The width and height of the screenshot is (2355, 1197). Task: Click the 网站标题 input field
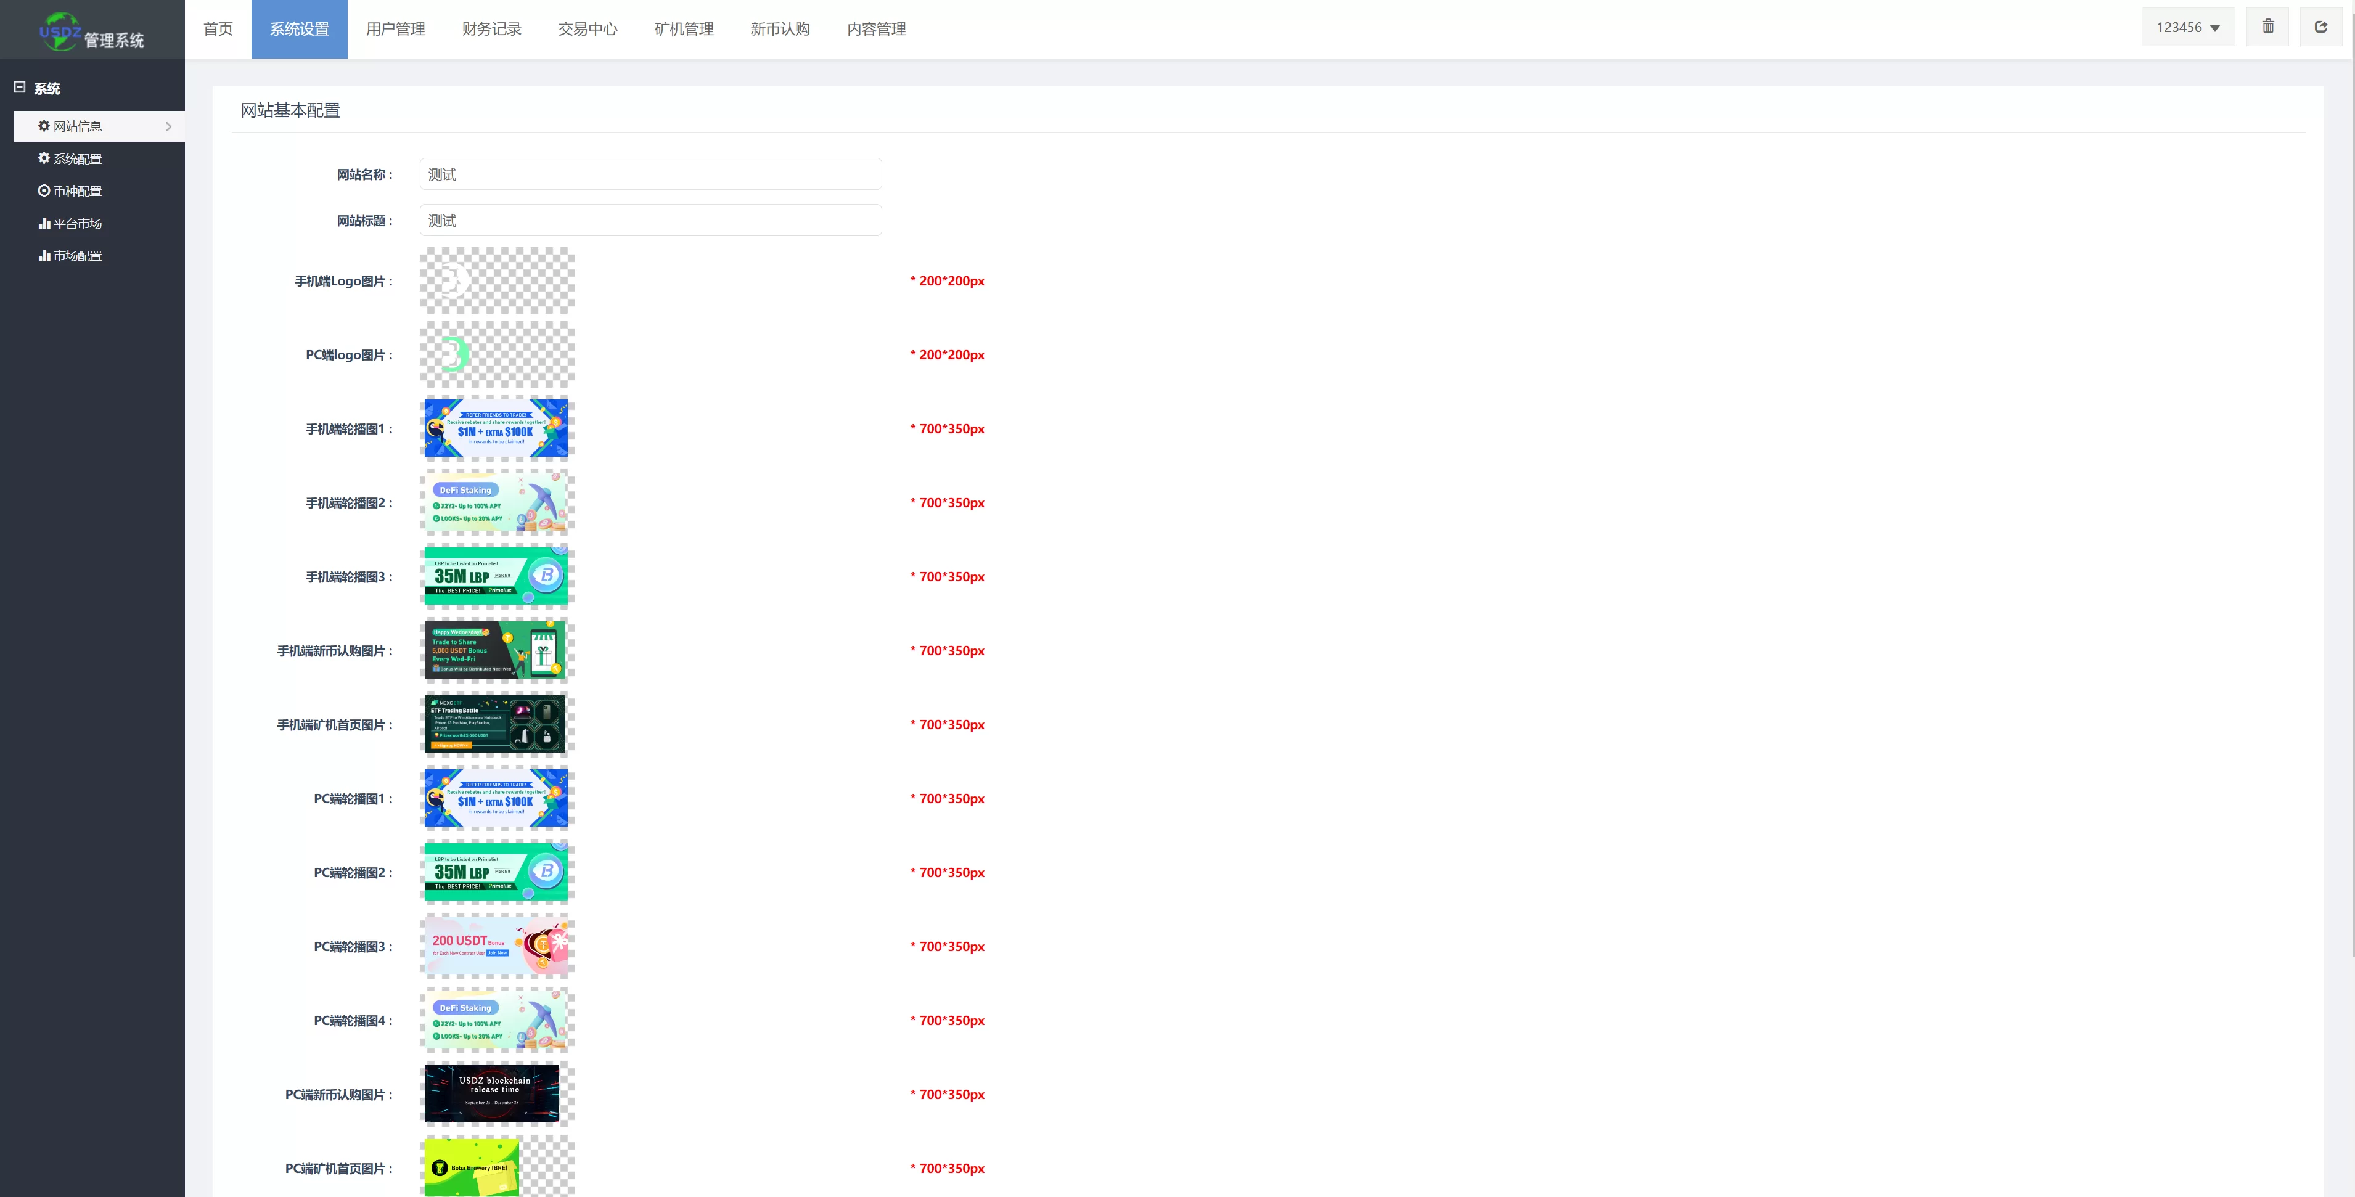(650, 220)
